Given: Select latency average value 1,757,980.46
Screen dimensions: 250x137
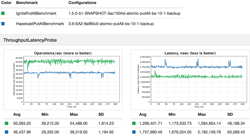Looking at the screenshot, I should pos(151,132).
